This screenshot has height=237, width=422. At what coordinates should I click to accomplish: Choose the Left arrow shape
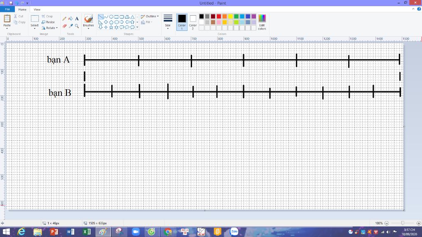127,22
